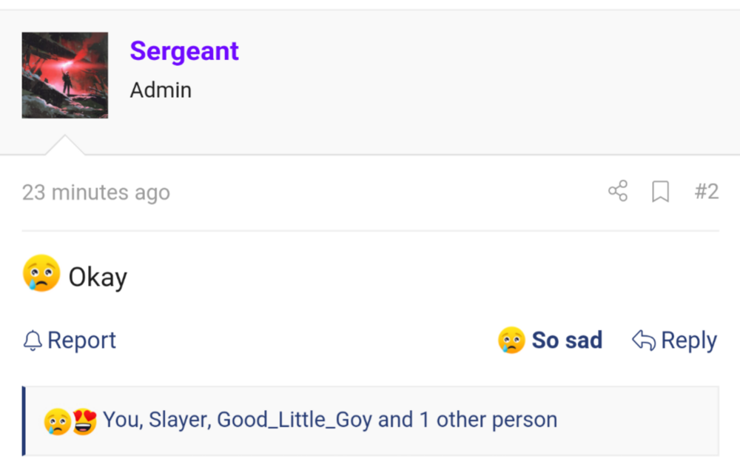
Task: Click the heart-eyes emoji in the reactions bar
Action: [x=84, y=421]
